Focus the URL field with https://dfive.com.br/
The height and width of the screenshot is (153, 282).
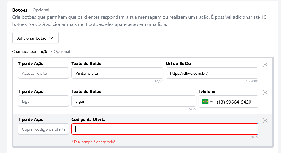[x=212, y=73]
